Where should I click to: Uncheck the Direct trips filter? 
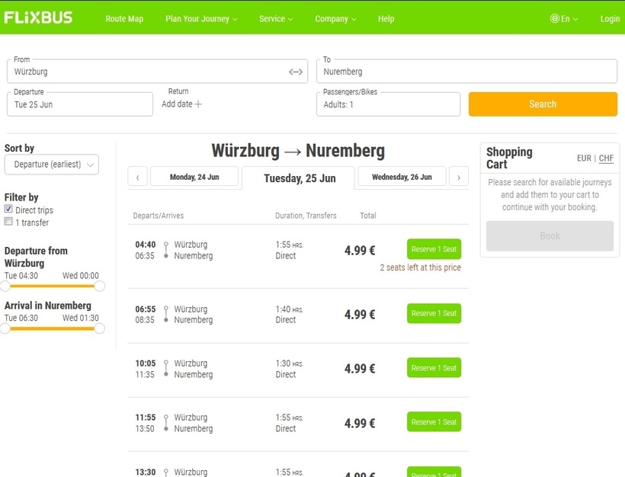(8, 210)
